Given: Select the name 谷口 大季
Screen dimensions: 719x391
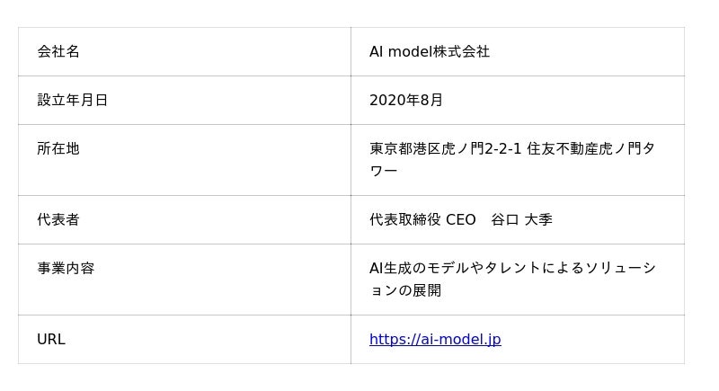Looking at the screenshot, I should tap(522, 220).
